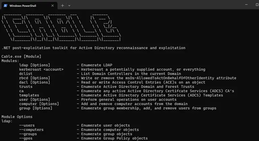Click 'Add and remove computer accounts' description
The height and width of the screenshot is (141, 259).
click(x=134, y=104)
